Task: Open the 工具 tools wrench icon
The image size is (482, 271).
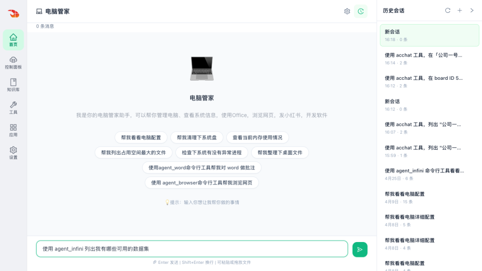Action: [x=13, y=108]
